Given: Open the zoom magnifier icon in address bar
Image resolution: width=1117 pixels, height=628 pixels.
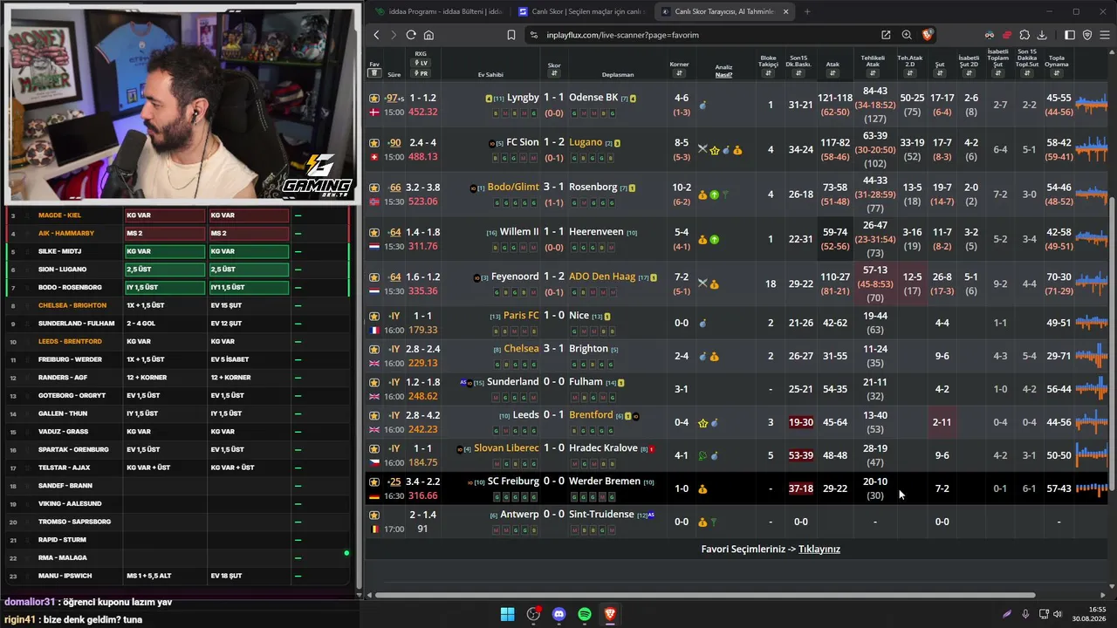Looking at the screenshot, I should (x=907, y=35).
